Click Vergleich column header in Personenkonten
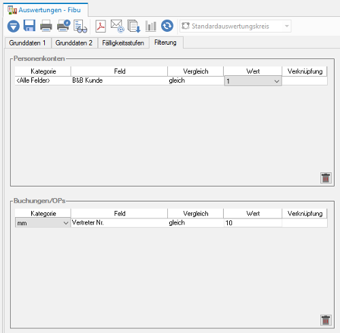This screenshot has width=340, height=333. click(196, 71)
